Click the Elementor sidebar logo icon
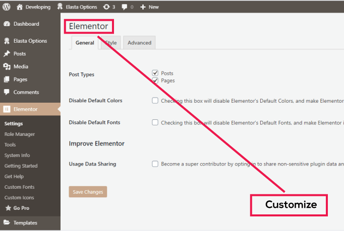This screenshot has width=344, height=231. pyautogui.click(x=7, y=109)
